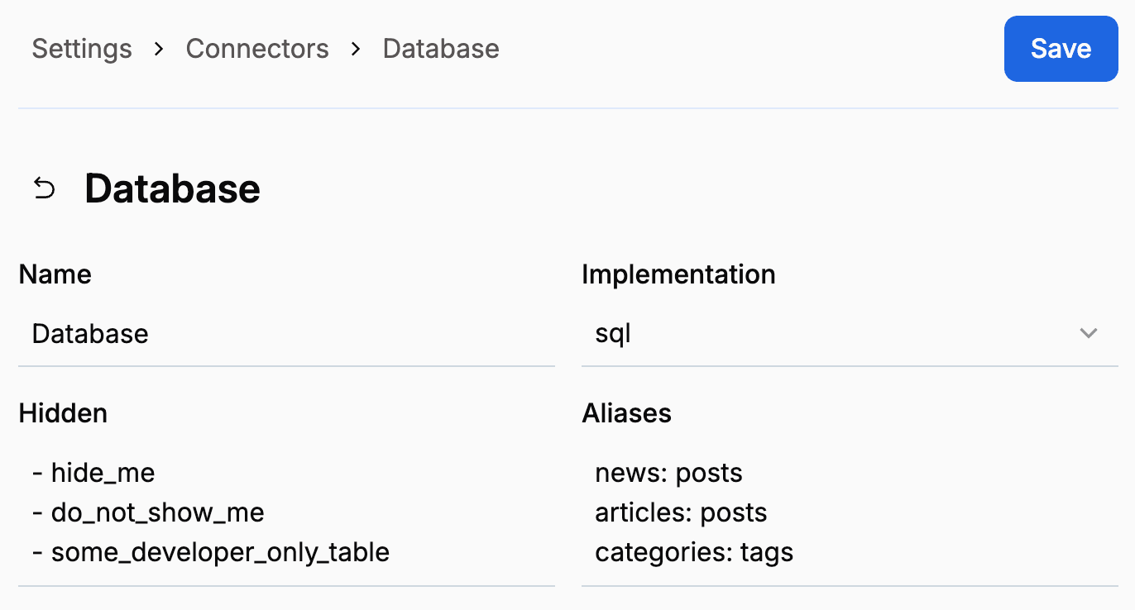This screenshot has height=610, width=1135.
Task: Select Database in the breadcrumb trail
Action: tap(440, 48)
